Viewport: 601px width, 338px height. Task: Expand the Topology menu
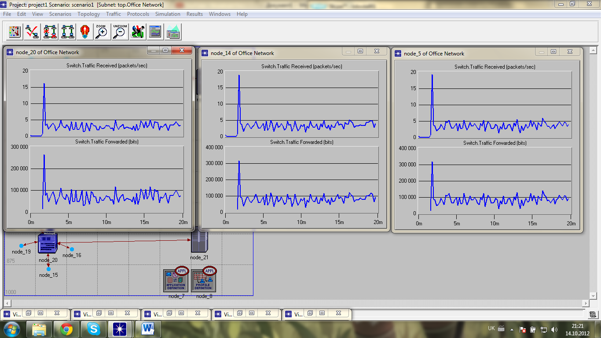pyautogui.click(x=88, y=14)
